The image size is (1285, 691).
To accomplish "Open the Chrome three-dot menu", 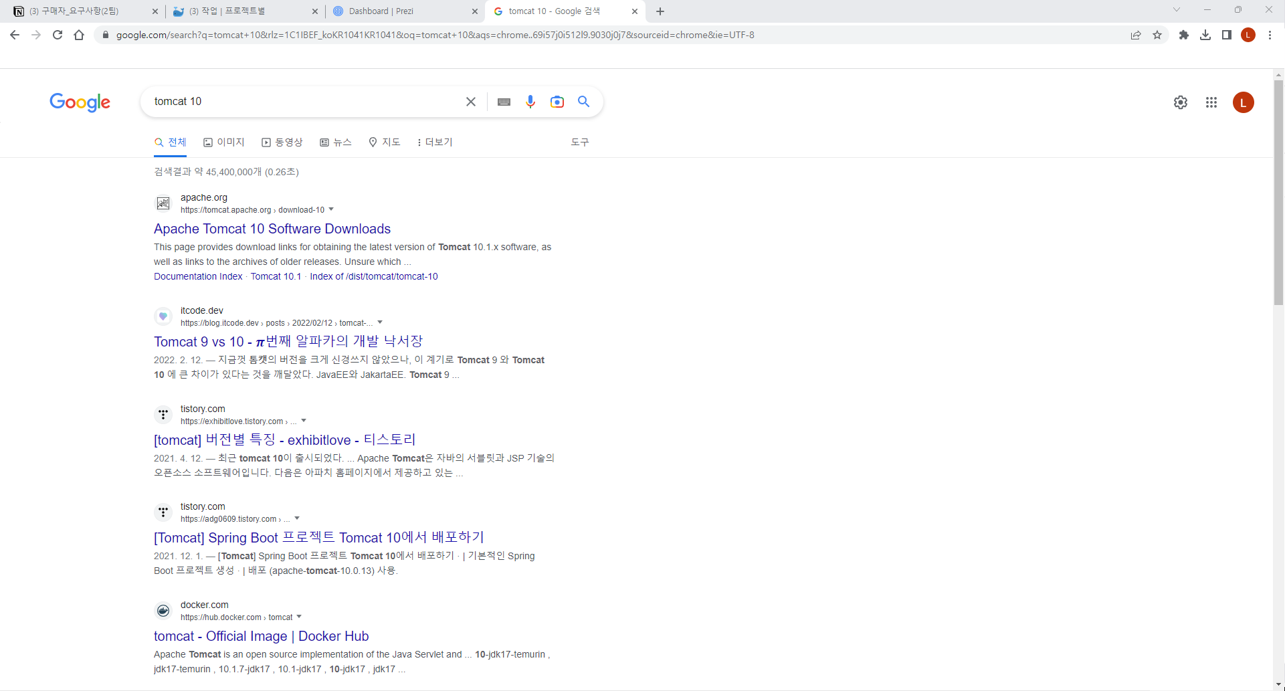I will pos(1270,35).
